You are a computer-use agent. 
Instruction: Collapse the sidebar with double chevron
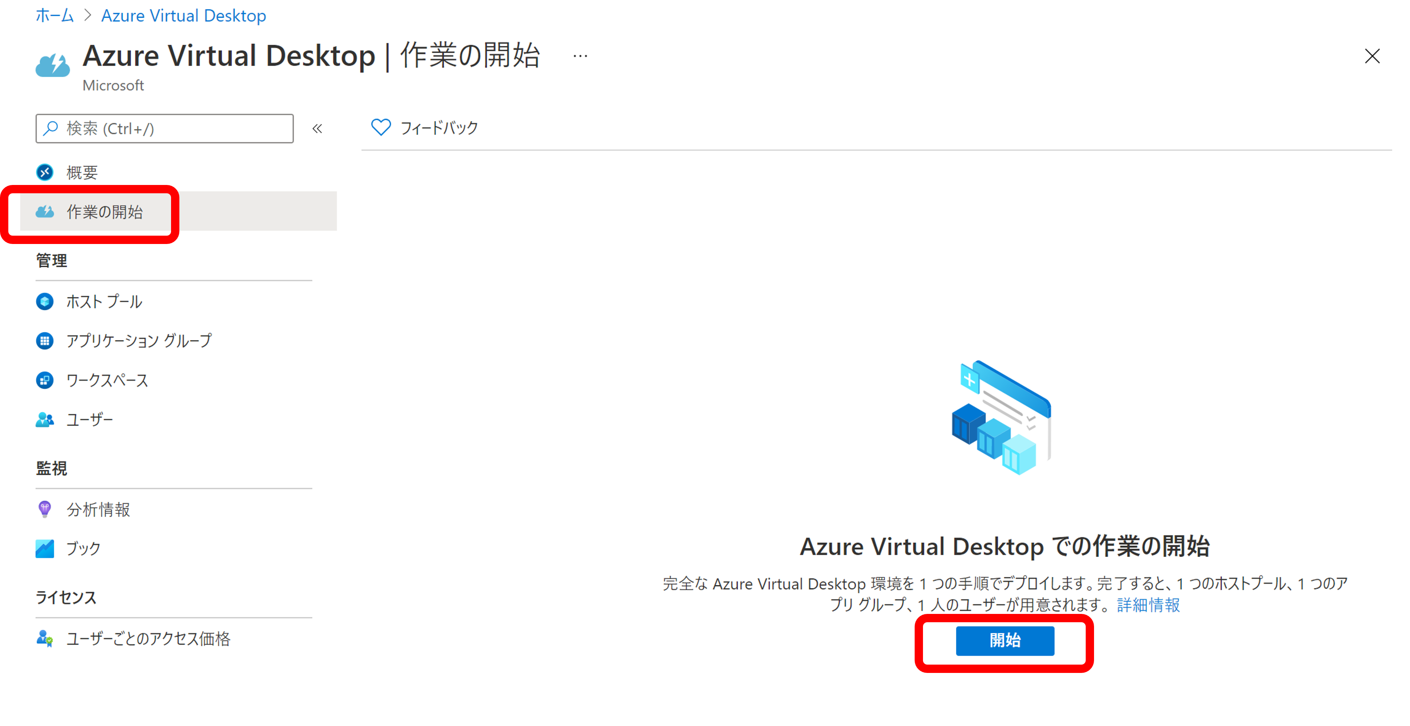coord(318,129)
